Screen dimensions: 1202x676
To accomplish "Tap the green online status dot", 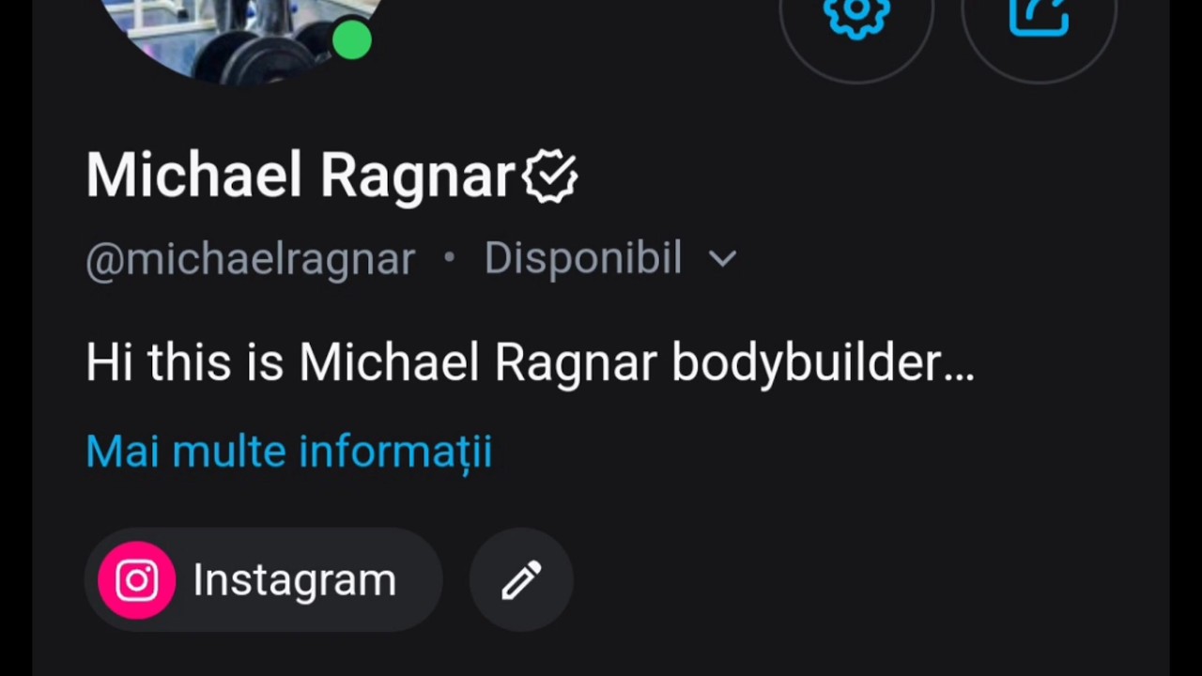I will pos(352,40).
